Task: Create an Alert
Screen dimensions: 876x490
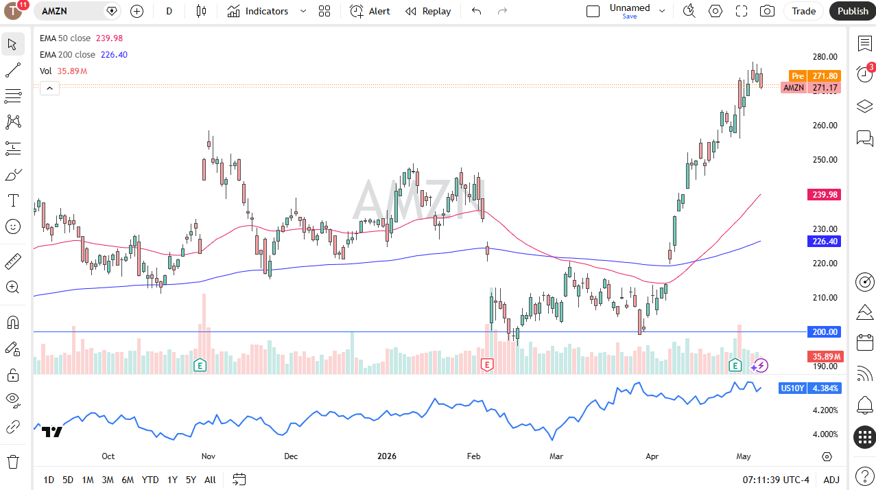Action: tap(370, 11)
